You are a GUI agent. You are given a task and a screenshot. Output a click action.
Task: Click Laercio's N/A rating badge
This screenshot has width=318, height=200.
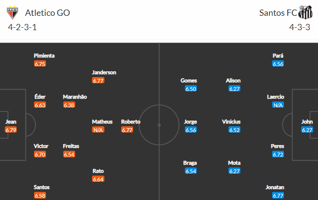pos(278,105)
